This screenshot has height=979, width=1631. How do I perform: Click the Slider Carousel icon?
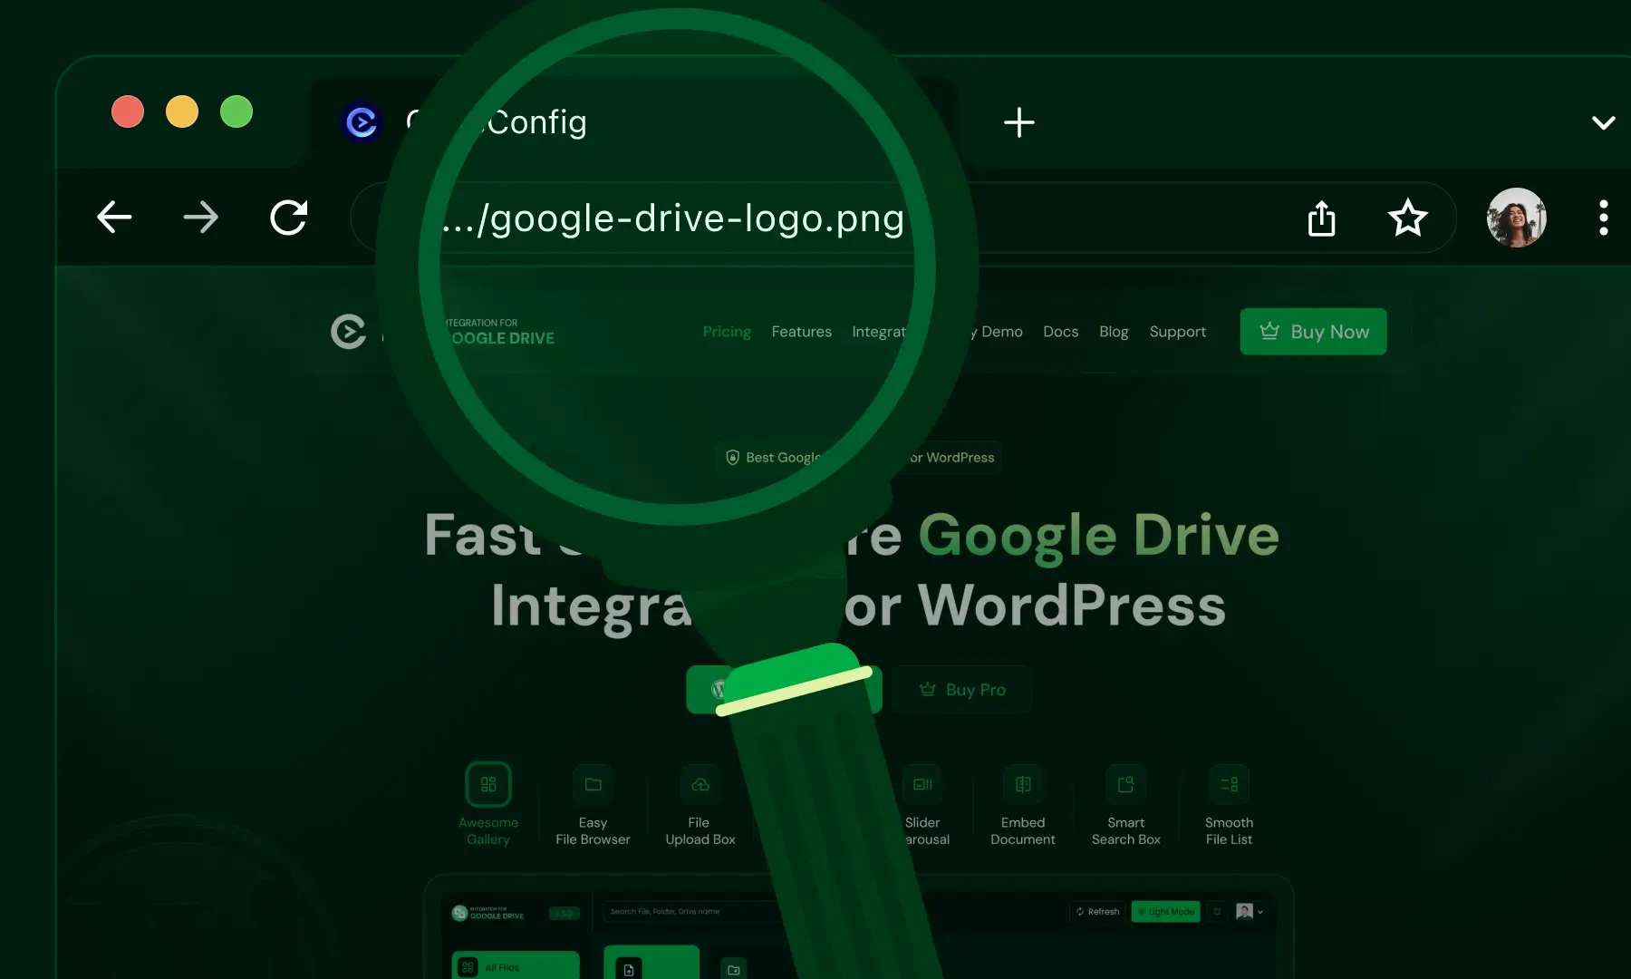click(923, 785)
